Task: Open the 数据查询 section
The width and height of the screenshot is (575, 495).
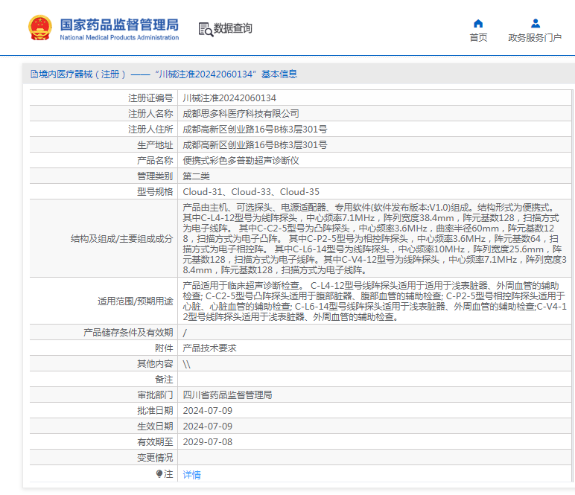Action: [233, 29]
